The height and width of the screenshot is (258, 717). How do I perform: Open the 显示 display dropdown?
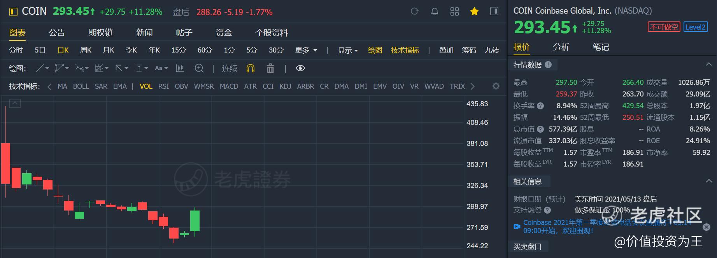pos(347,50)
